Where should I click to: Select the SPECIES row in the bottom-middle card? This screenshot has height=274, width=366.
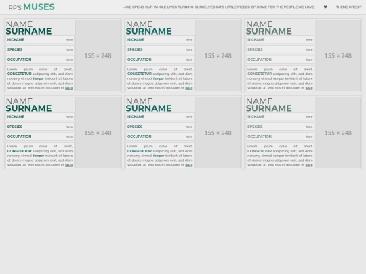160,127
